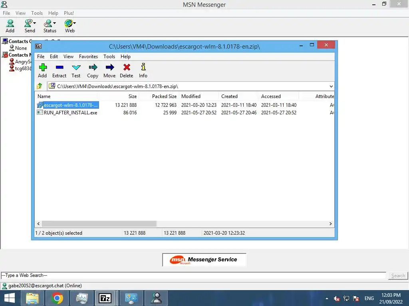The image size is (409, 306).
Task: Open the taskbar clock and date
Action: coord(391,298)
